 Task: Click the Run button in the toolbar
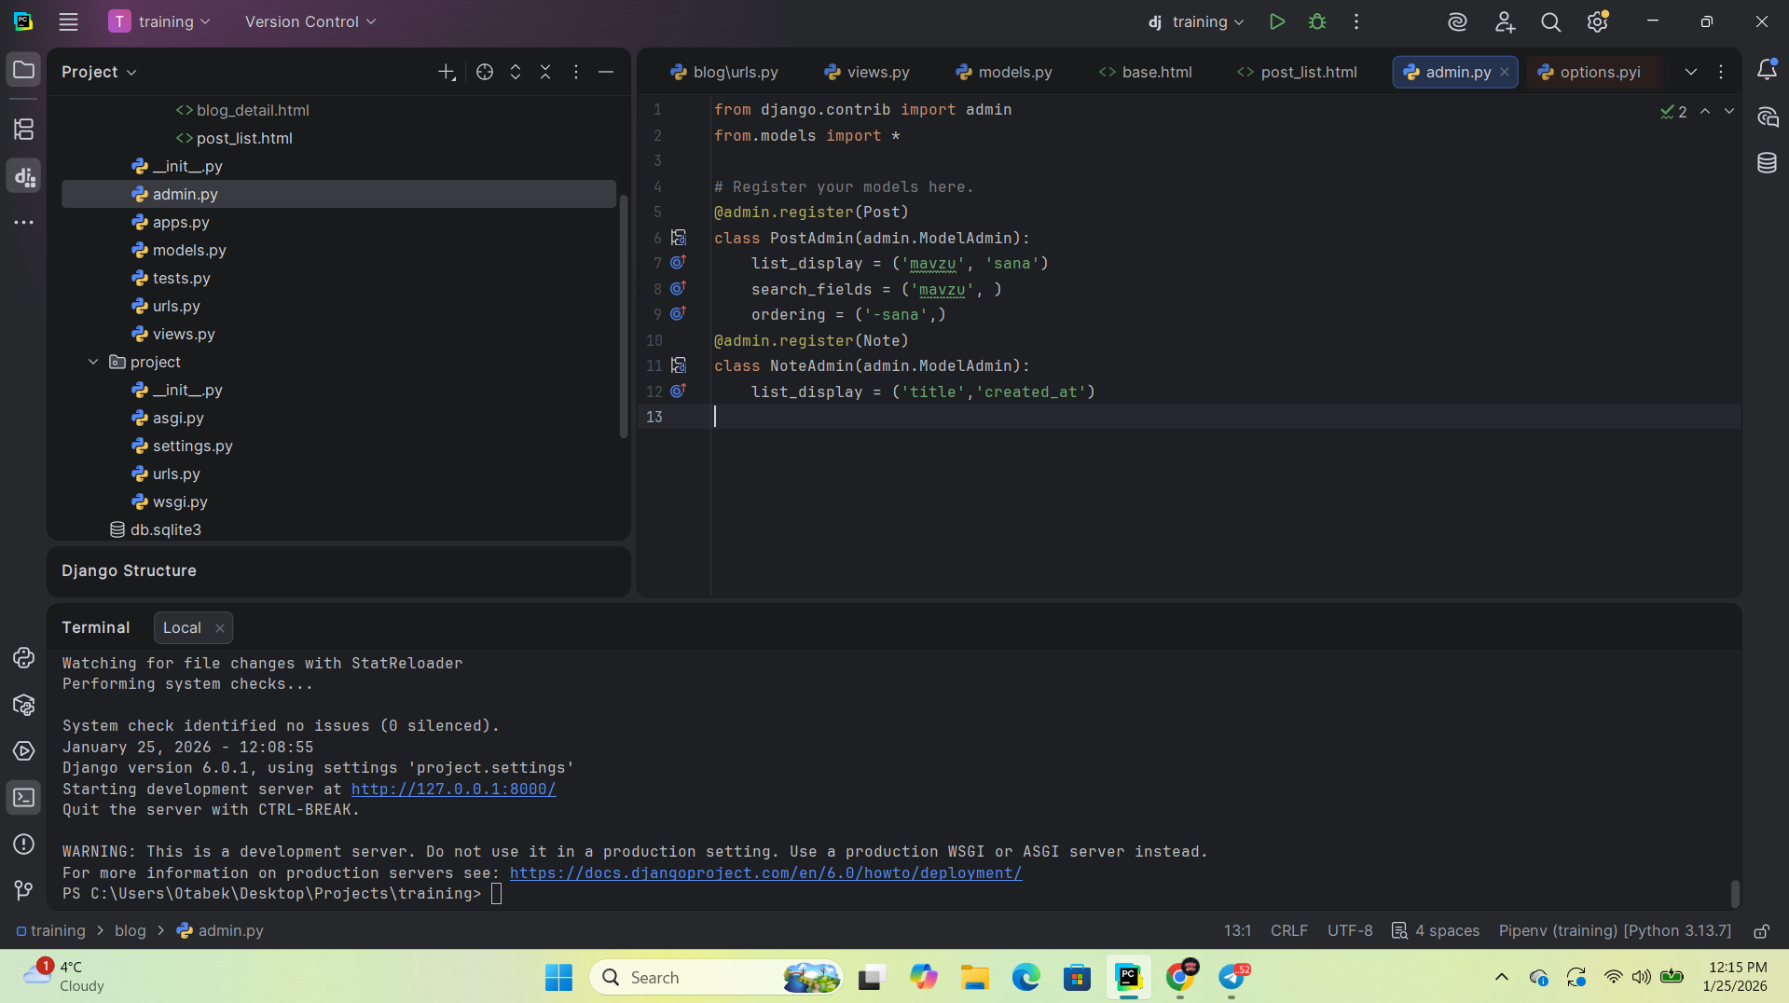click(x=1276, y=21)
